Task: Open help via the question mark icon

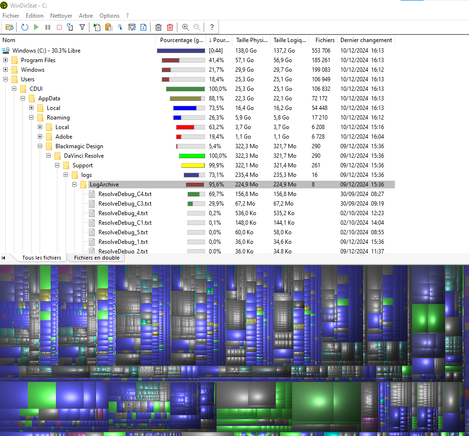Action: point(212,27)
